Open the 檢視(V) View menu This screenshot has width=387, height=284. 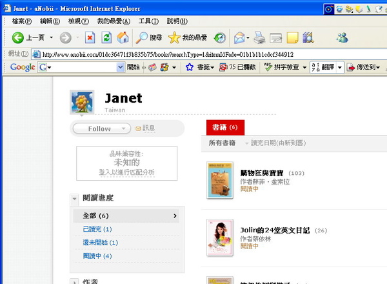pyautogui.click(x=79, y=21)
